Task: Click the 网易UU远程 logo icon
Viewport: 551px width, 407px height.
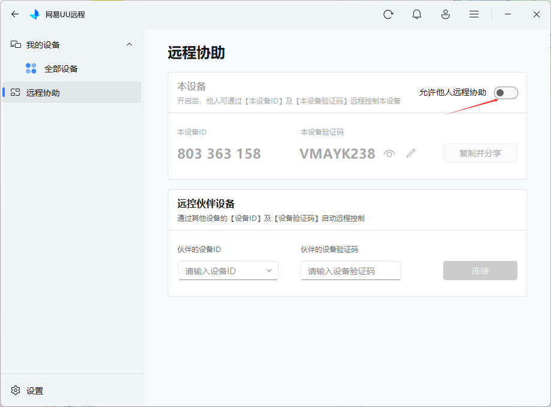Action: 35,14
